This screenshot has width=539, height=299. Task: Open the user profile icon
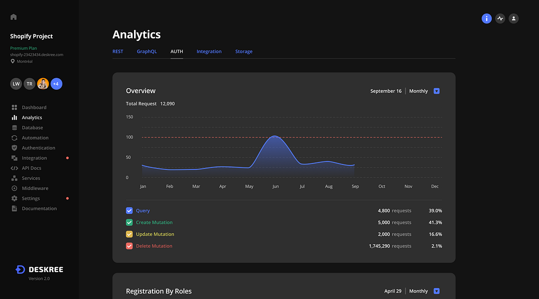coord(514,18)
